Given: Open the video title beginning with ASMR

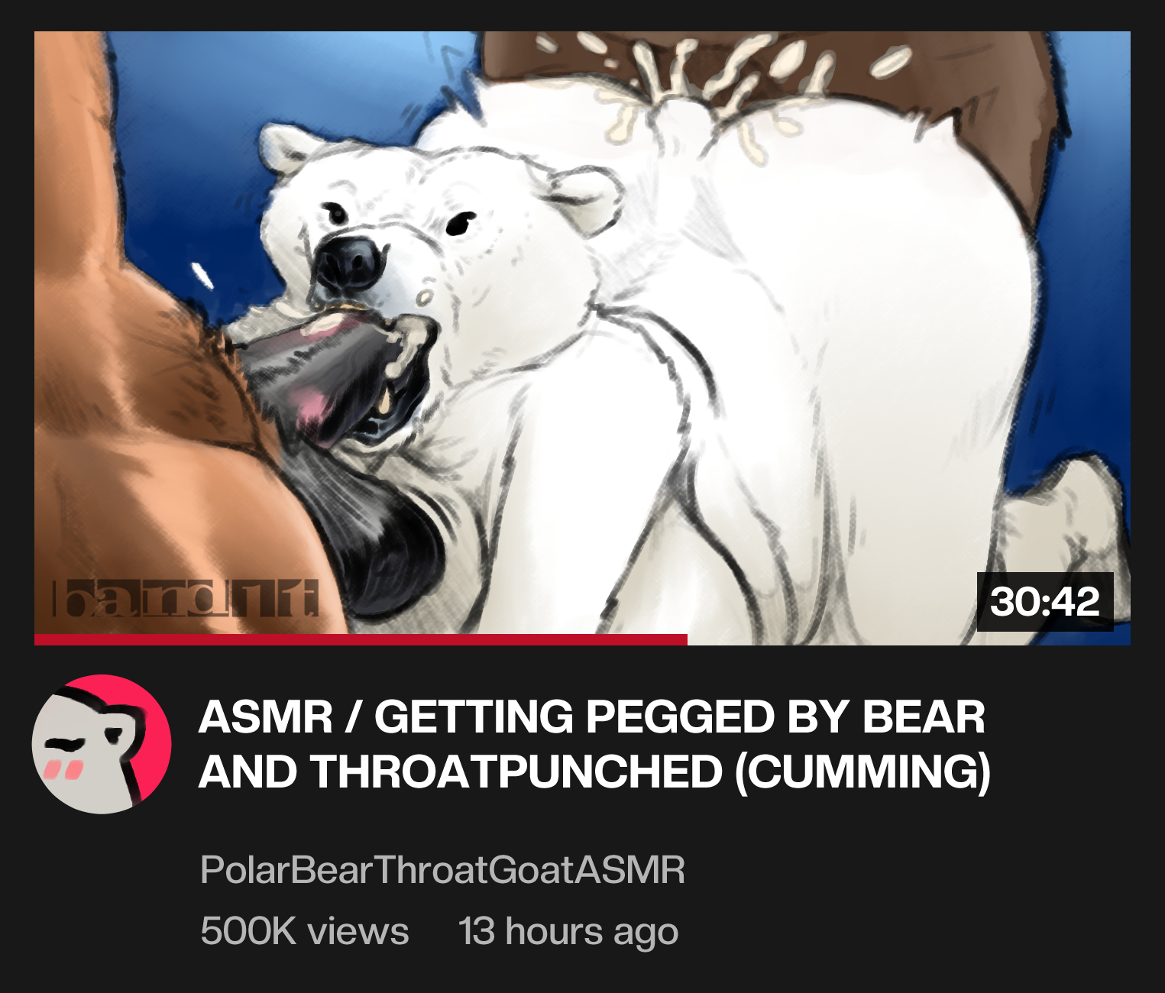Looking at the screenshot, I should tap(594, 745).
